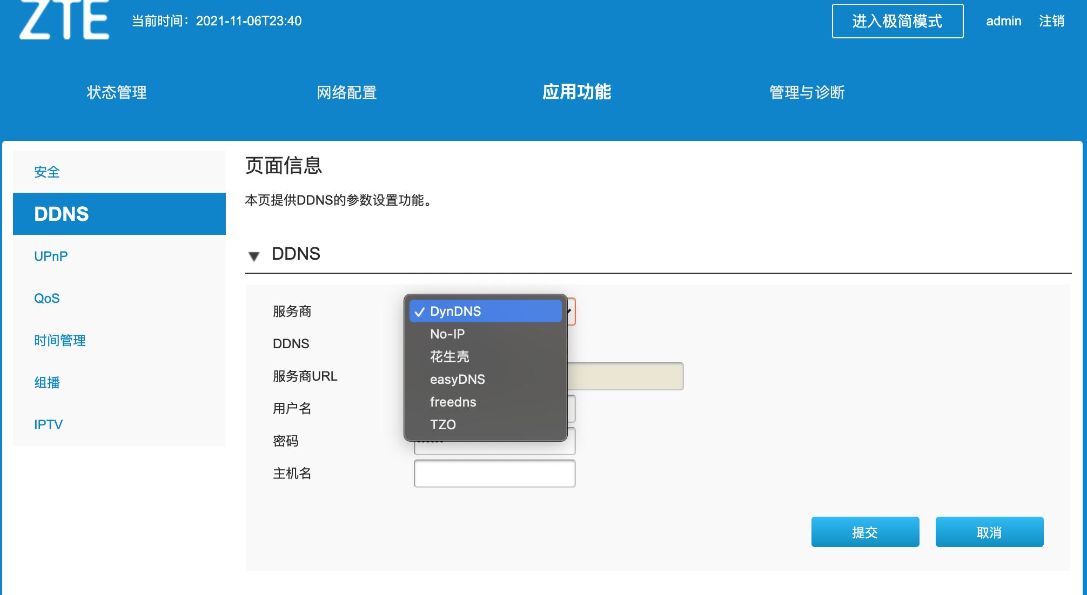This screenshot has width=1087, height=595.
Task: Open the IPTV sidebar item
Action: tap(49, 424)
